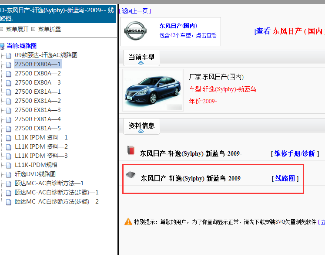Select the 当前:线路图 root tree node
This screenshot has height=255, width=325.
point(22,46)
